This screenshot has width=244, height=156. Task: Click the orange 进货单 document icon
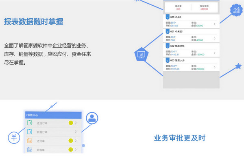coord(30,141)
